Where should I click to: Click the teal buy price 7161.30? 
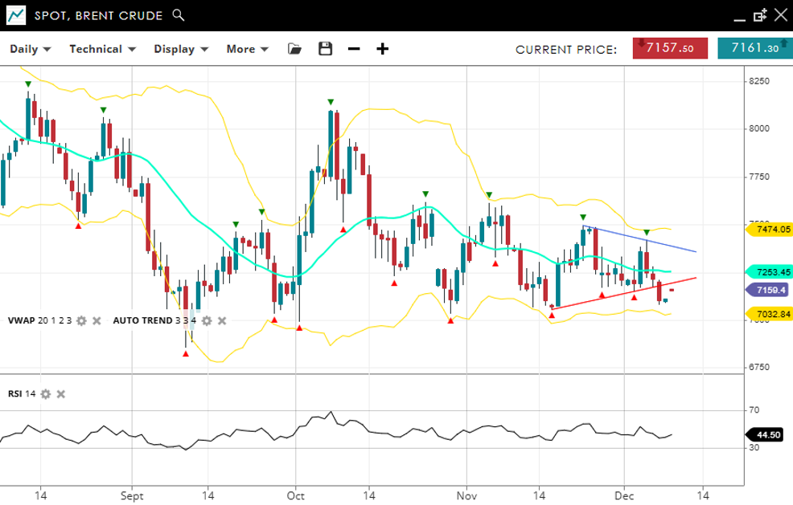point(754,48)
